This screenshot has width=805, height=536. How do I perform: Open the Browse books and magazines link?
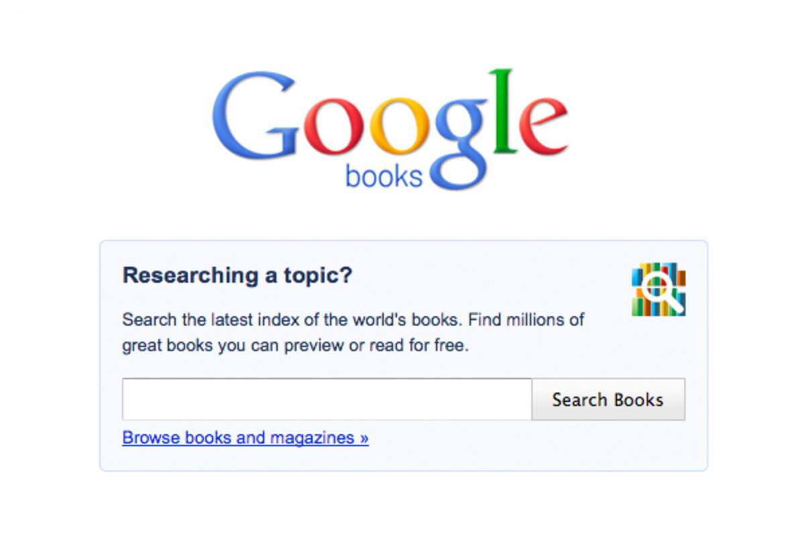click(x=246, y=438)
